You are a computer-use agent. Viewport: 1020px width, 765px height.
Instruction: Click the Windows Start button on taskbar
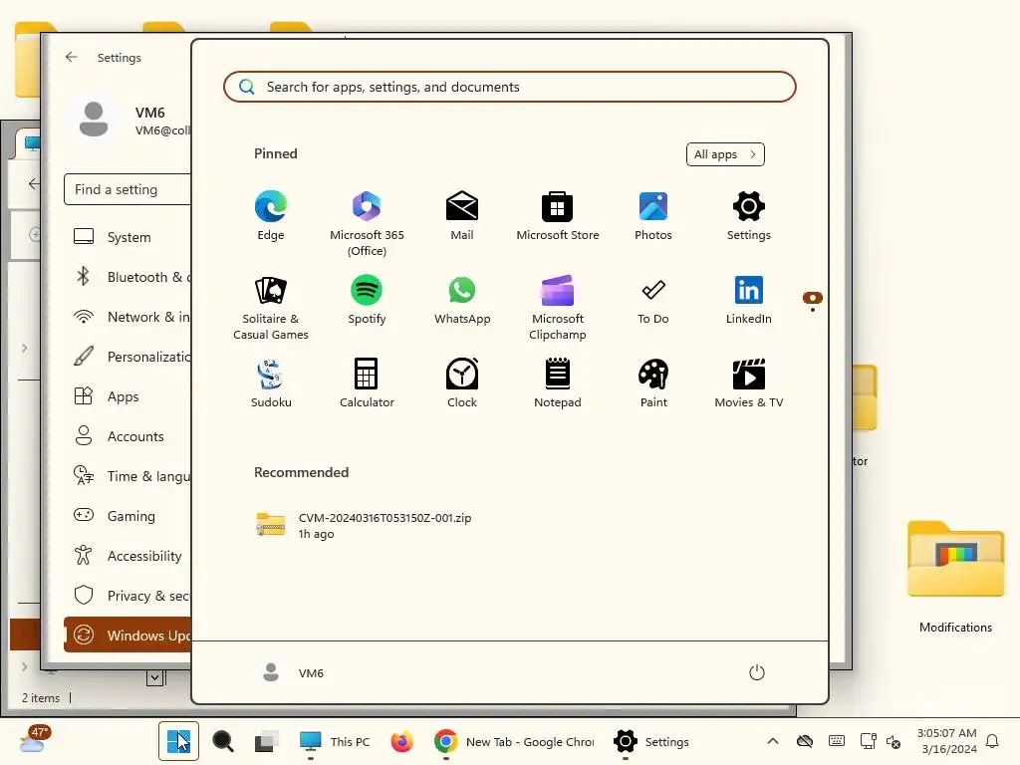178,741
